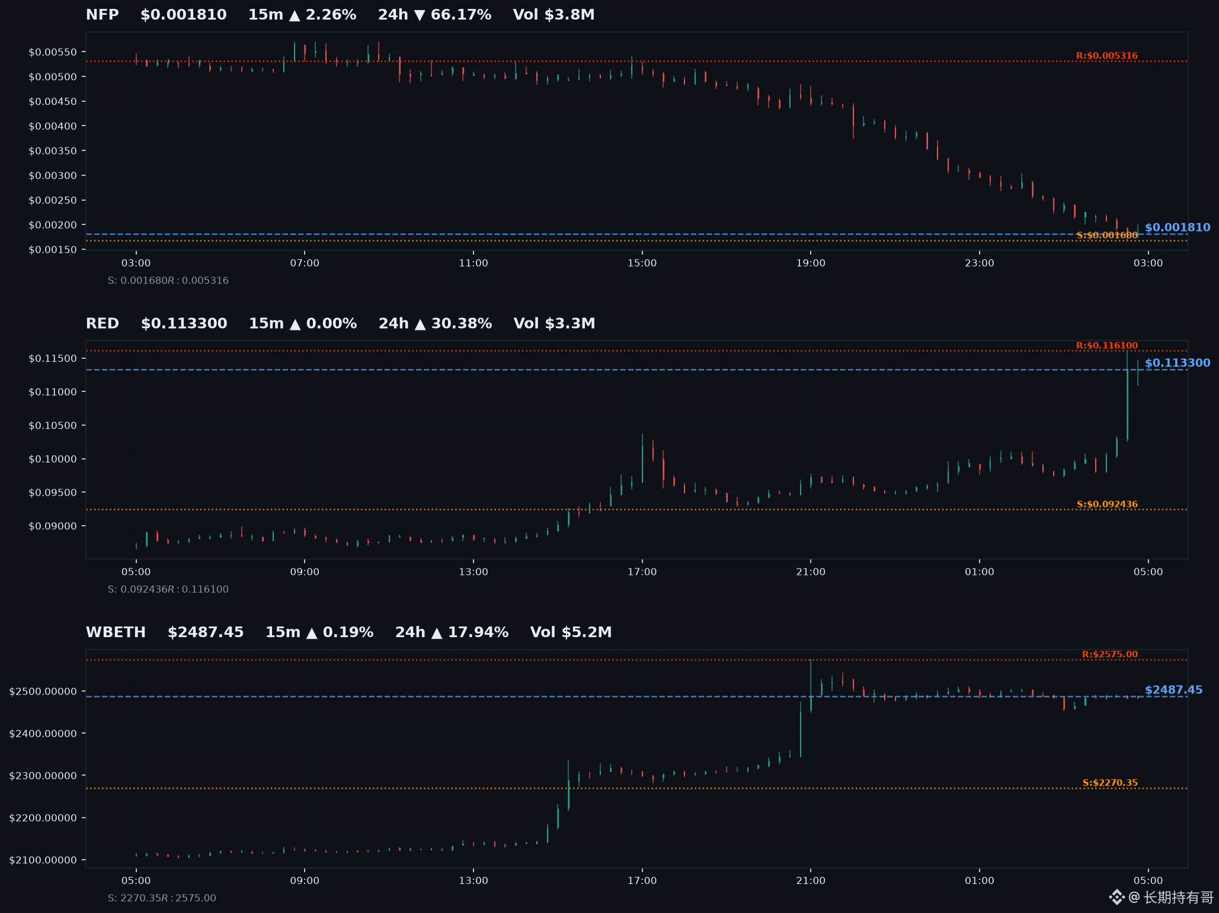Click the 19:00 time label on the NFP chart

point(811,263)
